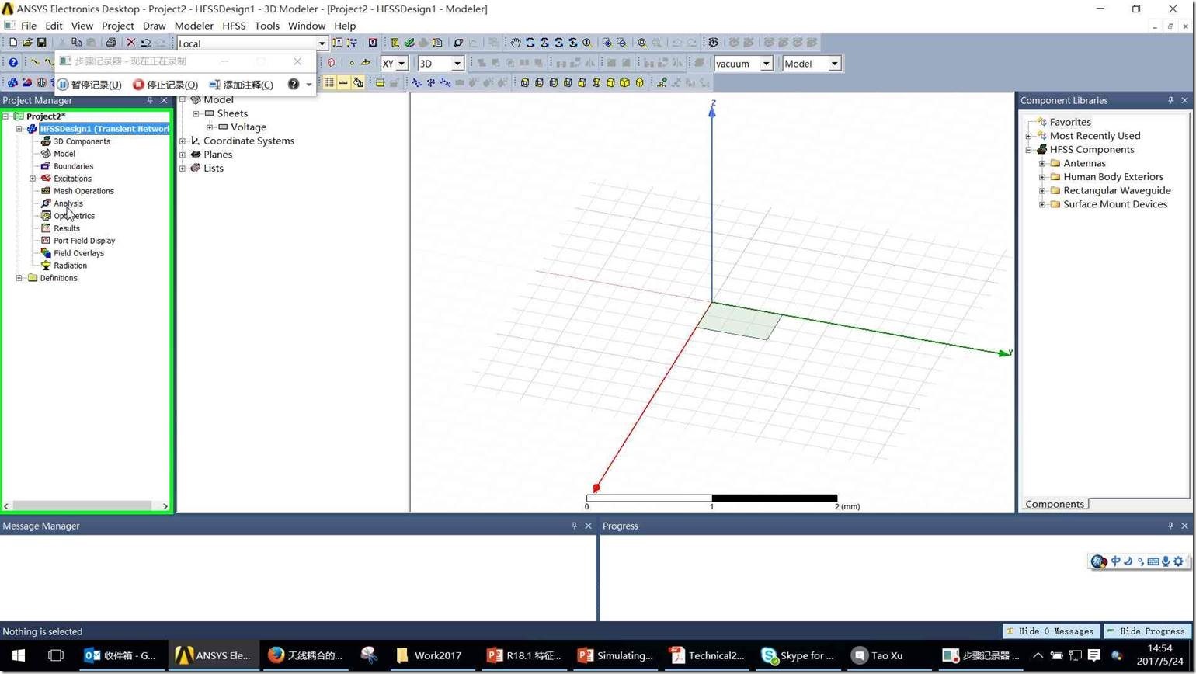Click the first yellow cube view orientation icon

(x=524, y=82)
